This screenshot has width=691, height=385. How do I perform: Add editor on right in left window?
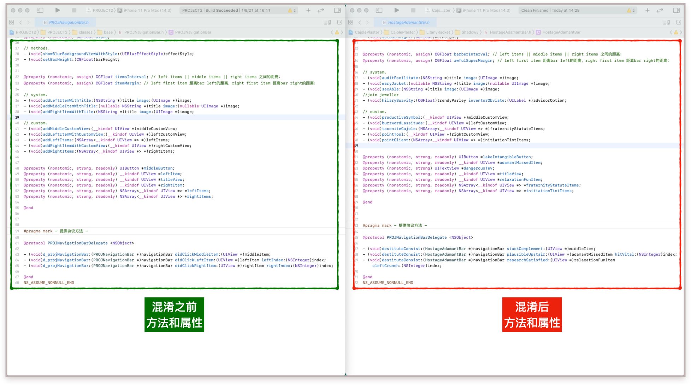click(x=339, y=22)
